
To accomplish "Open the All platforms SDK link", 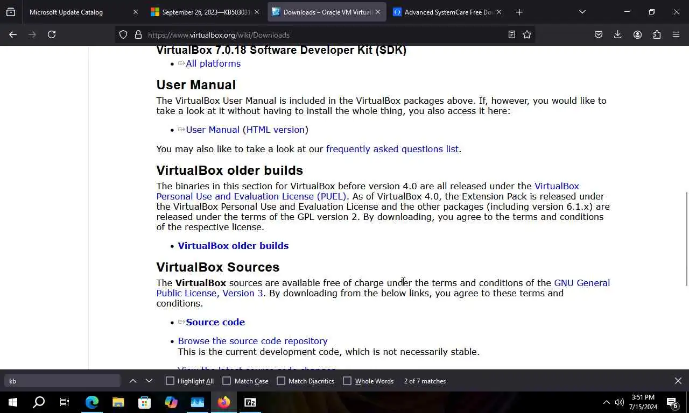I will click(213, 63).
